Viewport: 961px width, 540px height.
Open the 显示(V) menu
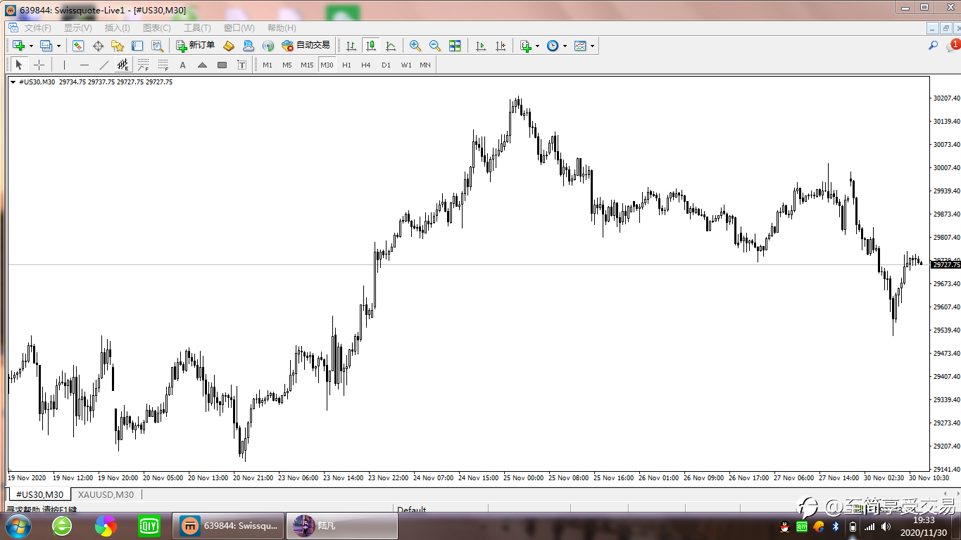pos(78,28)
